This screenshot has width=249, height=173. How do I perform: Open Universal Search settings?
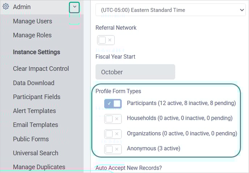[x=35, y=153]
